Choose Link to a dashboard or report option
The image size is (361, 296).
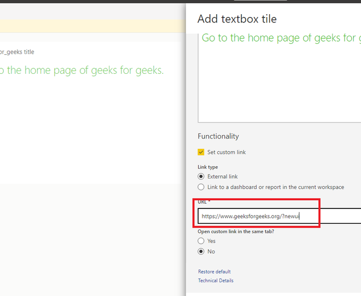tap(201, 187)
